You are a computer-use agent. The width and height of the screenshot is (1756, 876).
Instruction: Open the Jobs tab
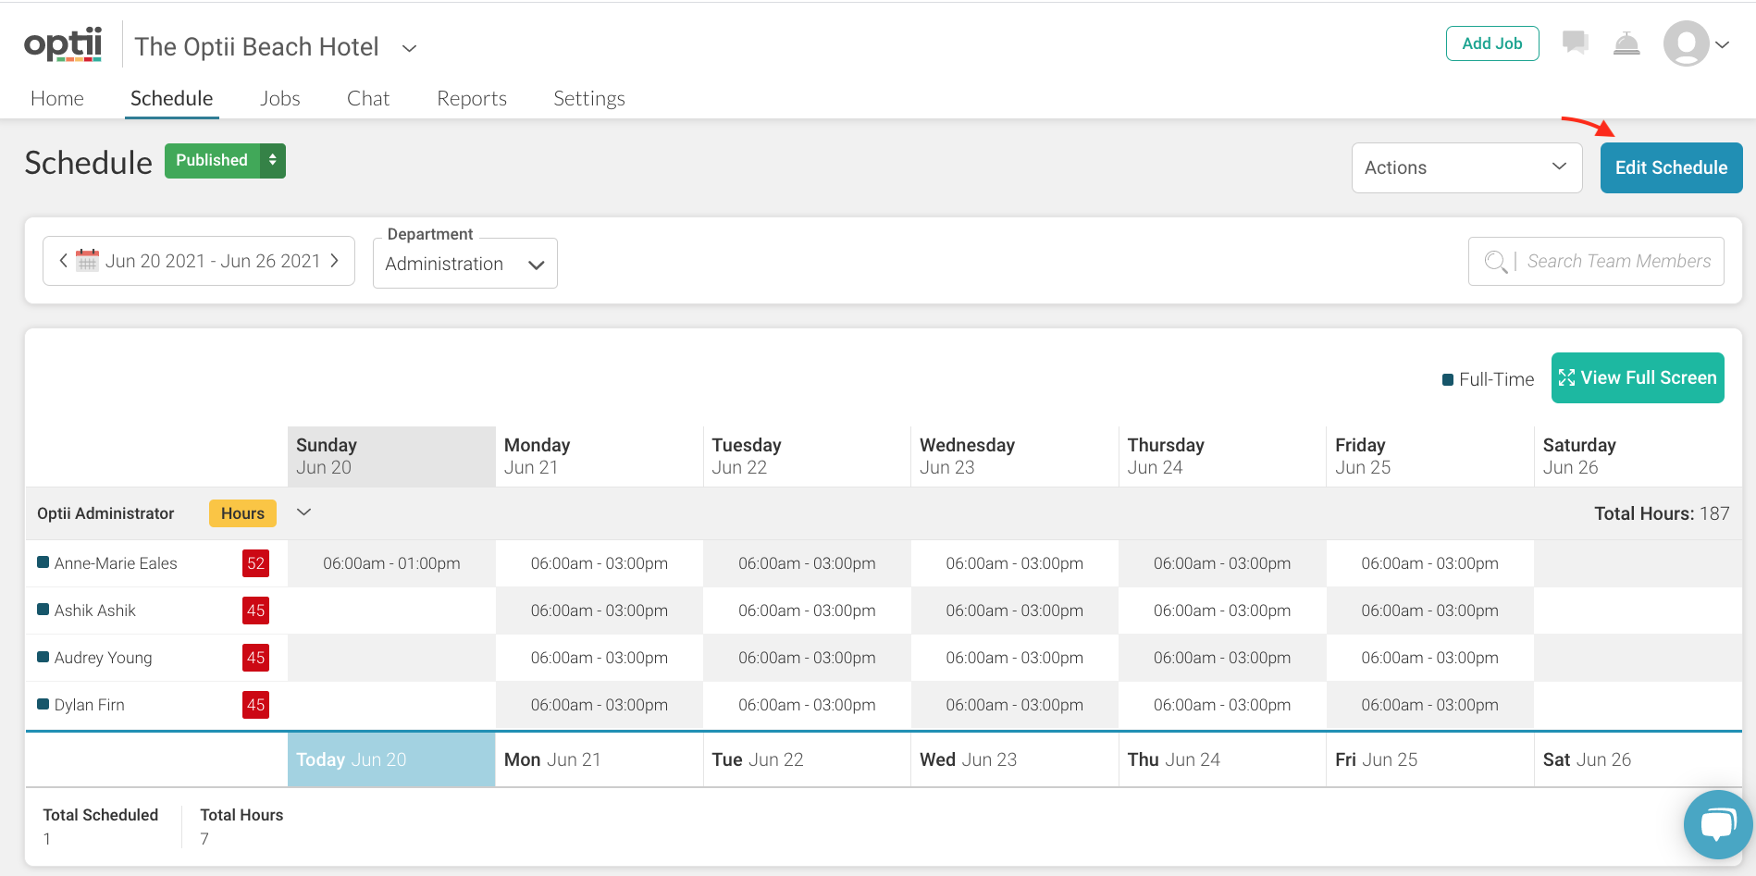point(280,98)
